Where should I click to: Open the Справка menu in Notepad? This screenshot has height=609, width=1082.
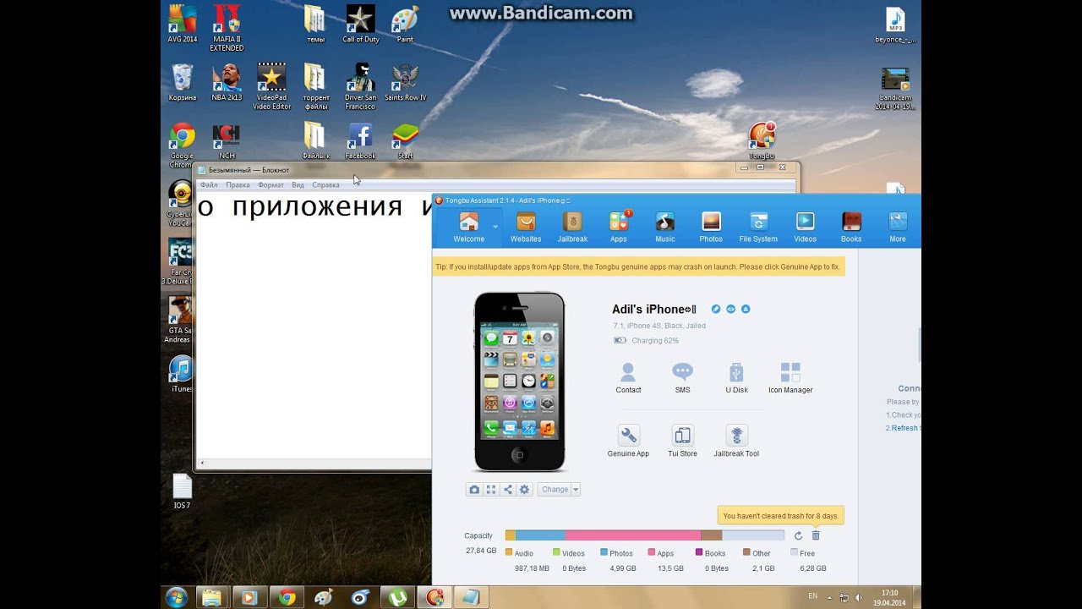click(325, 184)
